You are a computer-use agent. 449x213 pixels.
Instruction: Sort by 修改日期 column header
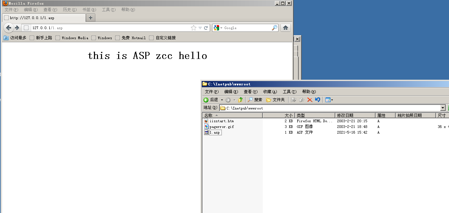click(355, 115)
